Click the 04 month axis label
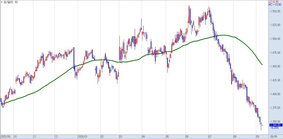The height and width of the screenshot is (139, 283). (x=143, y=136)
